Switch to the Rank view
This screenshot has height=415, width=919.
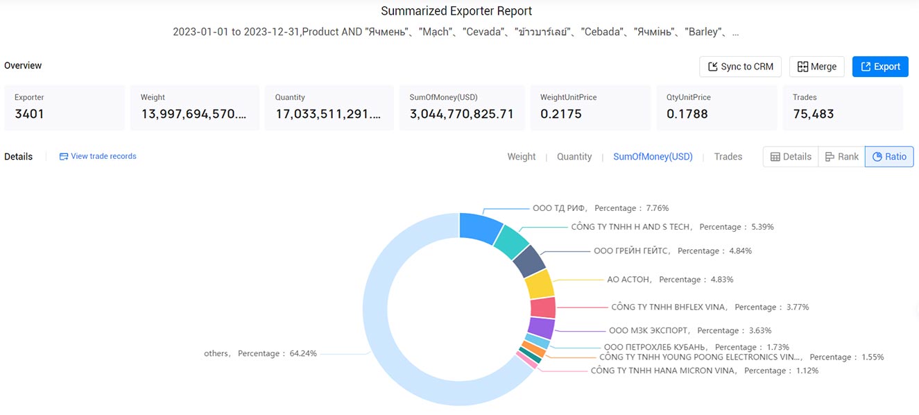(x=842, y=157)
